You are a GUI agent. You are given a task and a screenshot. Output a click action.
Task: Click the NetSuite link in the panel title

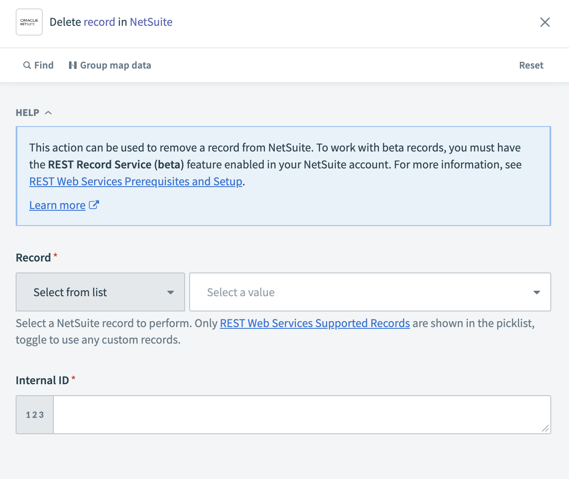pyautogui.click(x=151, y=22)
